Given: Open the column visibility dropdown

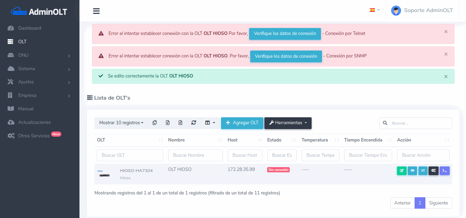Looking at the screenshot, I should click(210, 123).
